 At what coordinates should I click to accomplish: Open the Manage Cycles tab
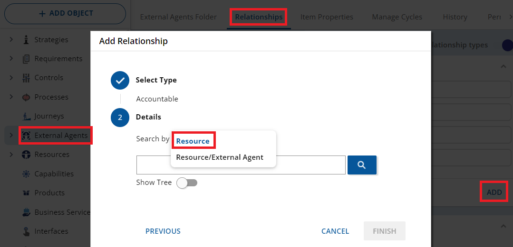click(x=397, y=17)
